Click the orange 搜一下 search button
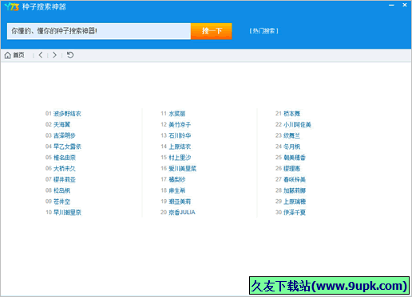 (x=212, y=31)
